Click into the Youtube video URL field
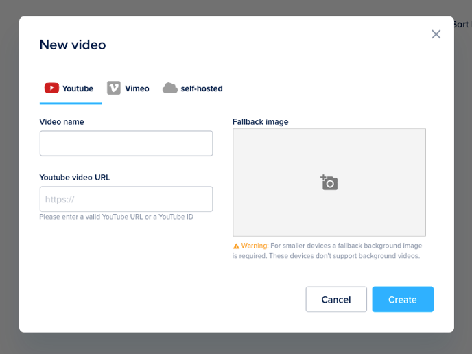This screenshot has width=472, height=354. (126, 200)
